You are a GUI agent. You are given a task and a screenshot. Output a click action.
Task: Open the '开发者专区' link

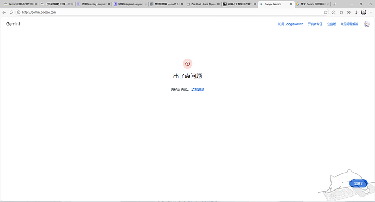[315, 24]
